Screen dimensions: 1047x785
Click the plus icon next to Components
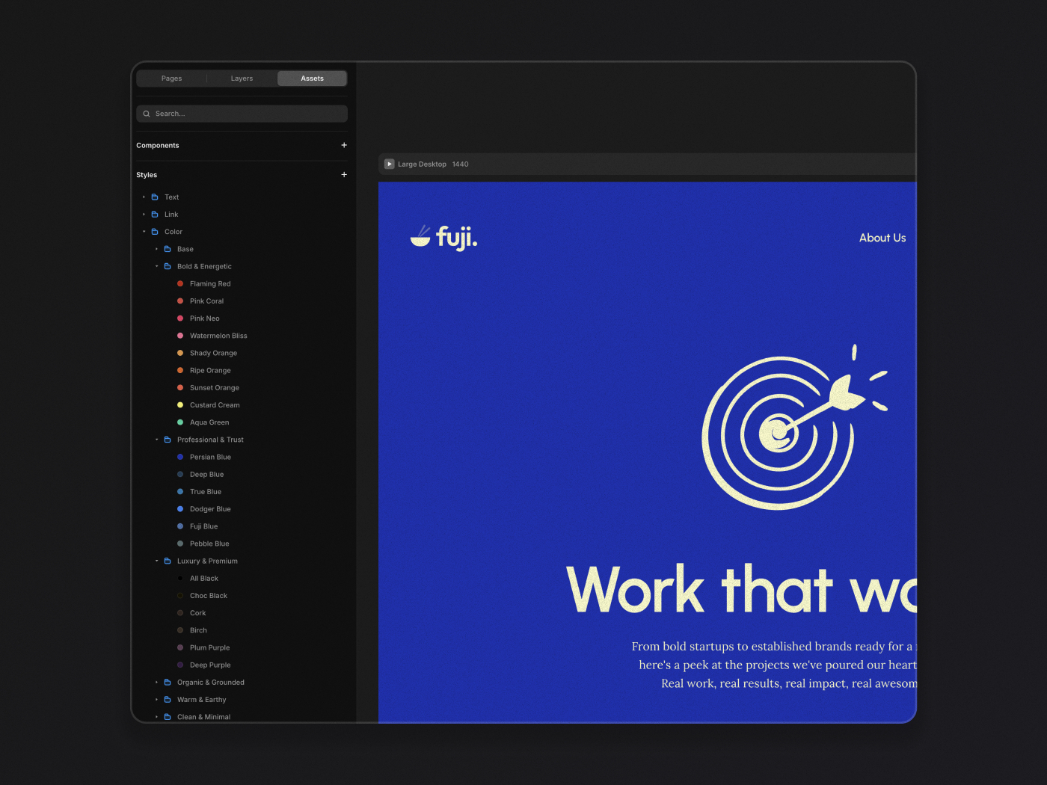point(344,145)
